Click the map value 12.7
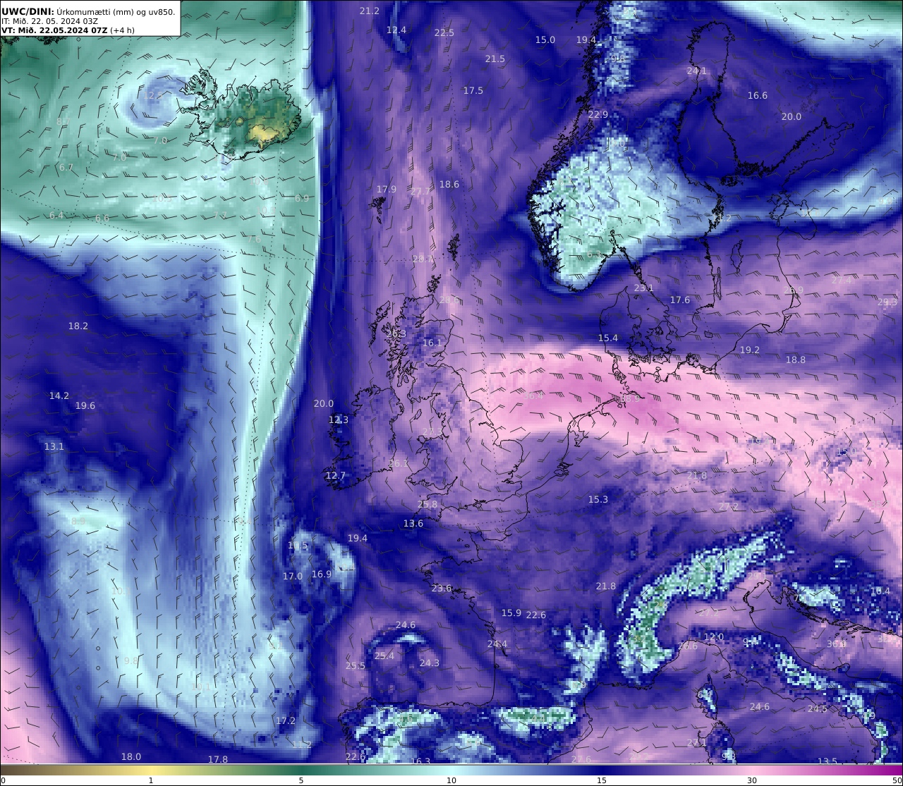 click(336, 475)
